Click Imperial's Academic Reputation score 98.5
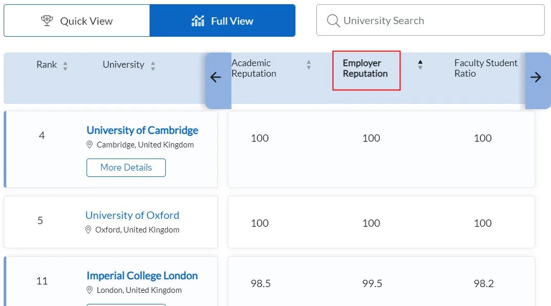Image resolution: width=551 pixels, height=306 pixels. pyautogui.click(x=261, y=283)
